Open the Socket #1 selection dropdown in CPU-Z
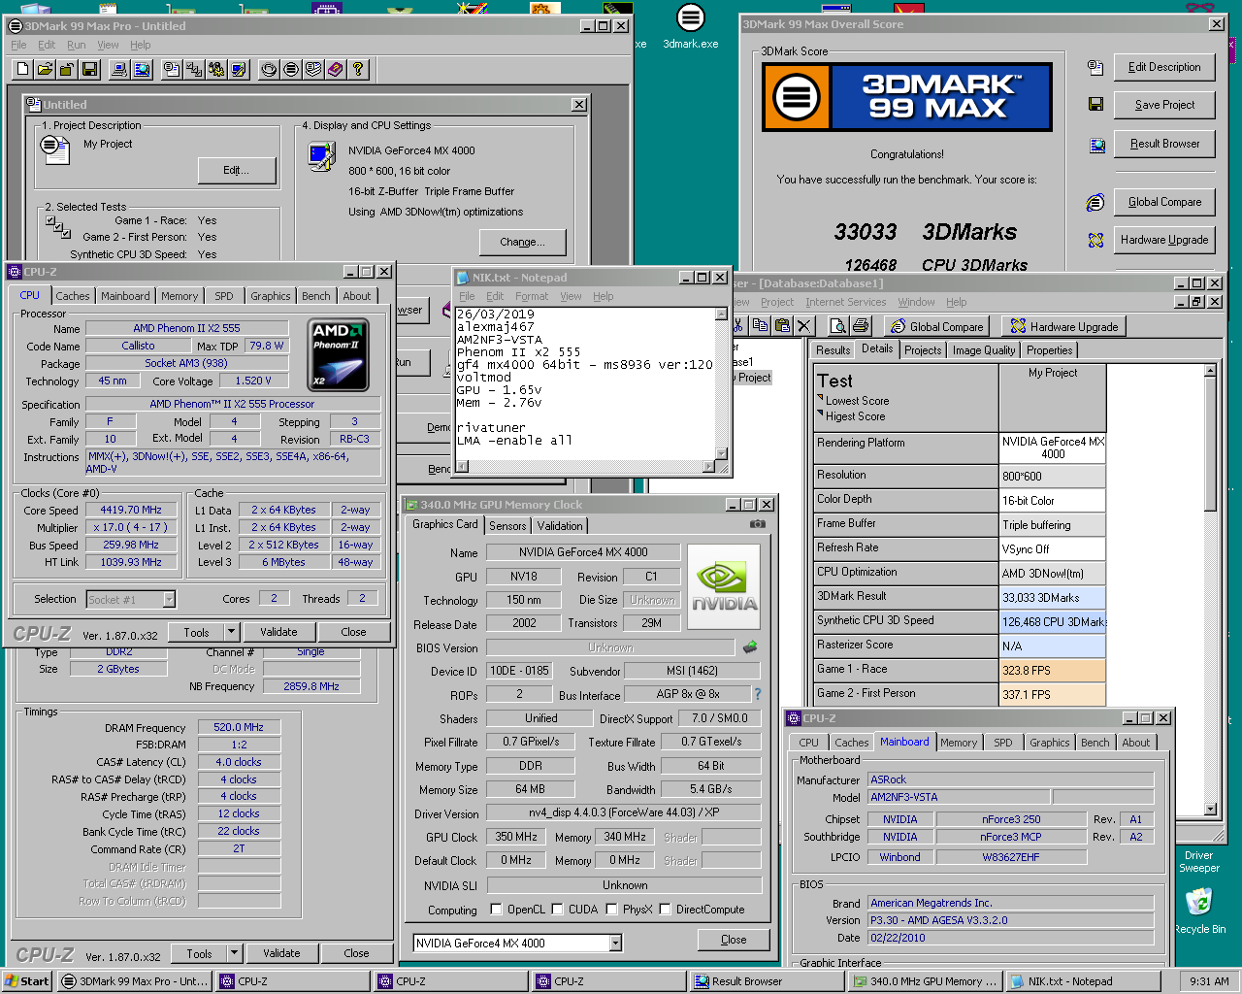 169,600
